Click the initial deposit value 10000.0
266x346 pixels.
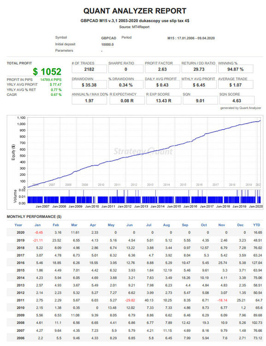107,44
